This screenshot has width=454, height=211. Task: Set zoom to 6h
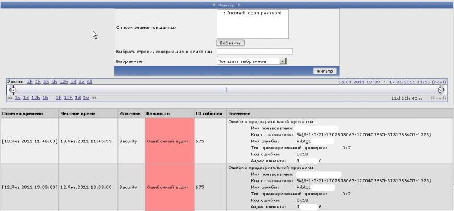[x=54, y=82]
